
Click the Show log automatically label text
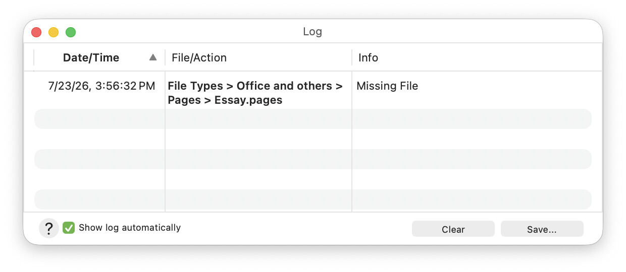130,228
